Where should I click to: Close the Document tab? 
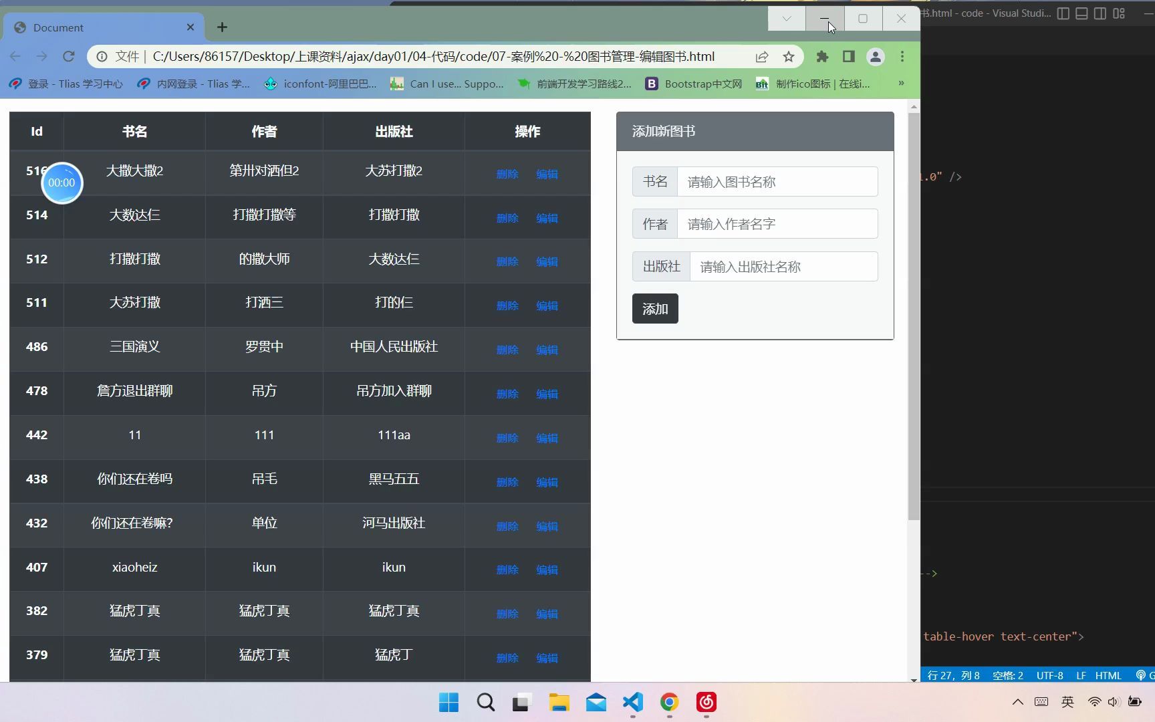click(190, 27)
